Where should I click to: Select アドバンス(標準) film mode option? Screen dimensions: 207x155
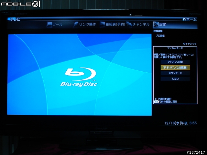pos(175,67)
